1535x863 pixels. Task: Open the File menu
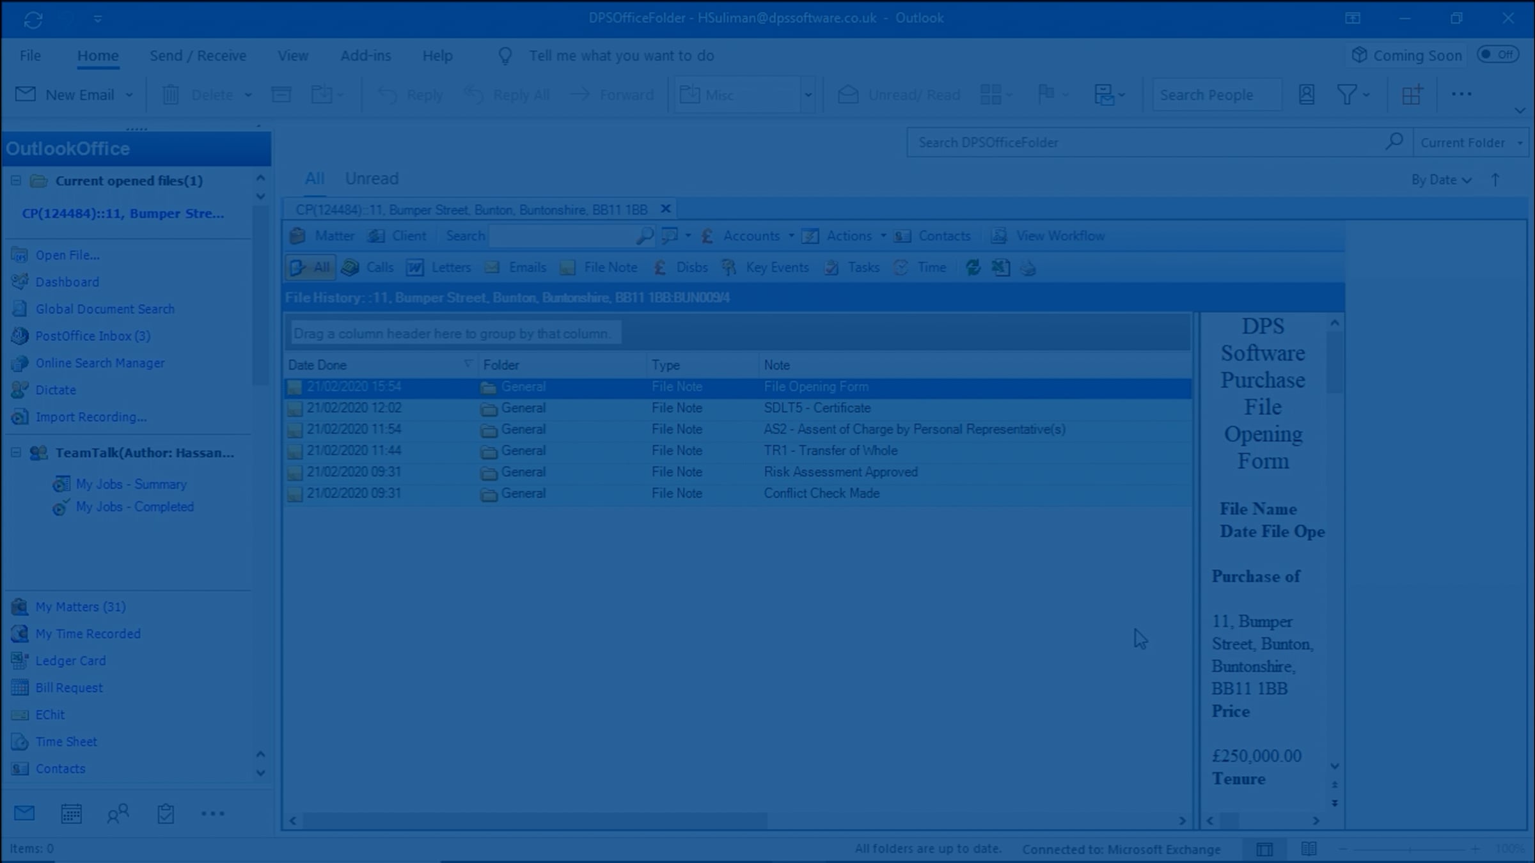click(x=30, y=56)
